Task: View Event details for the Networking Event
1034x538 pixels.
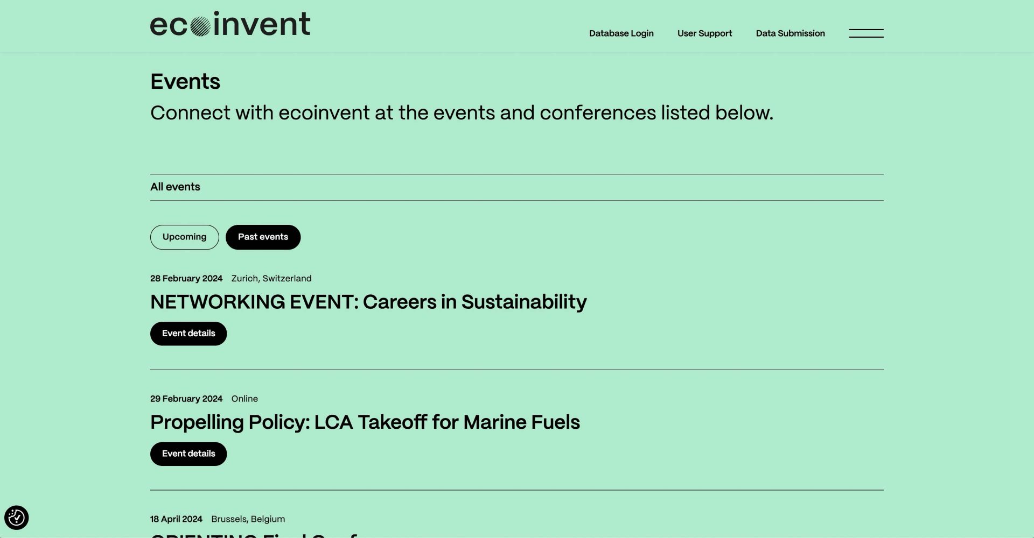Action: [188, 334]
